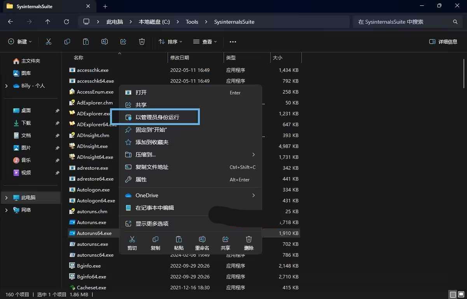This screenshot has height=299, width=467.
Task: Expand the 此电脑 tree node
Action: pyautogui.click(x=6, y=198)
